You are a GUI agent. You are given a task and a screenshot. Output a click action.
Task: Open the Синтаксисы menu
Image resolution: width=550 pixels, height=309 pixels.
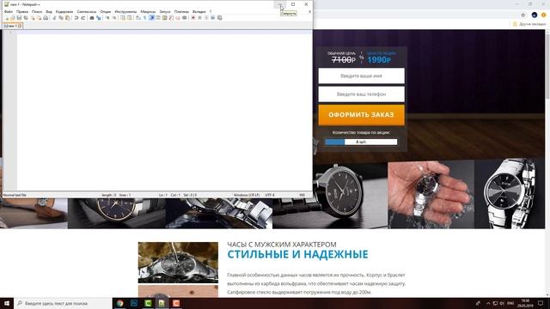[x=86, y=11]
